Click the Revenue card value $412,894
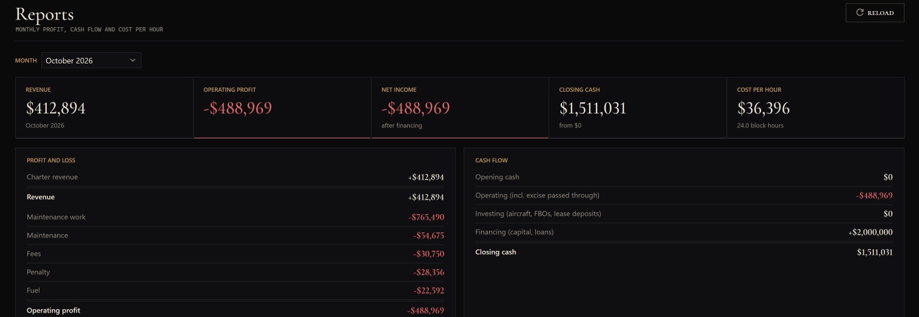This screenshot has height=317, width=919. click(x=56, y=108)
